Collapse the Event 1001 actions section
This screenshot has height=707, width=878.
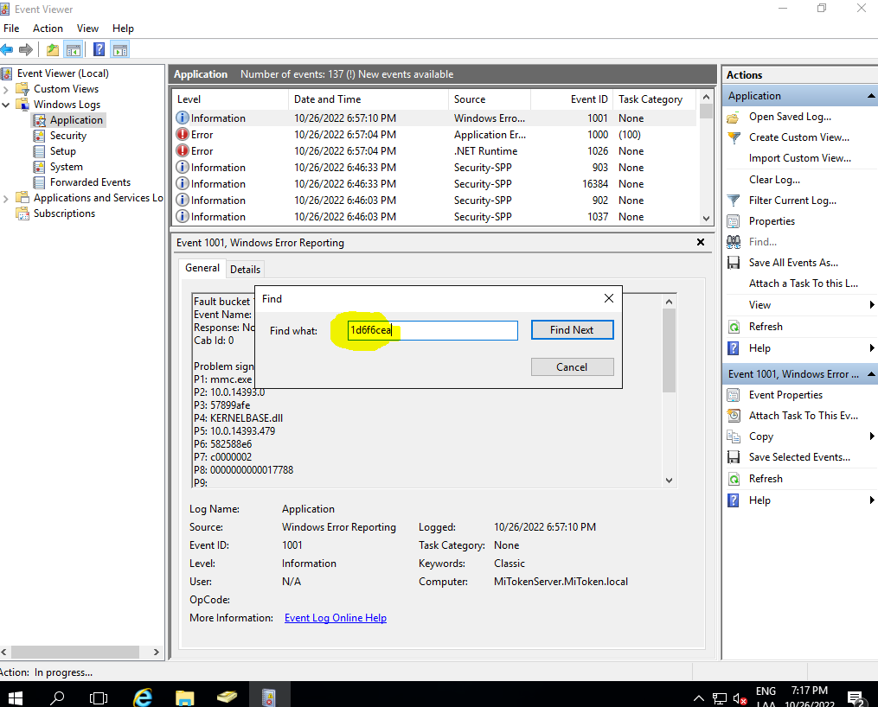click(x=871, y=374)
